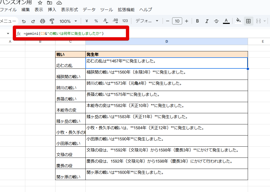Select the 本能寺の変 cell
This screenshot has height=192, width=270.
click(70, 108)
